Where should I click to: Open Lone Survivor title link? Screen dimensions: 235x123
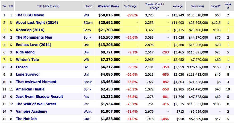point(28,75)
